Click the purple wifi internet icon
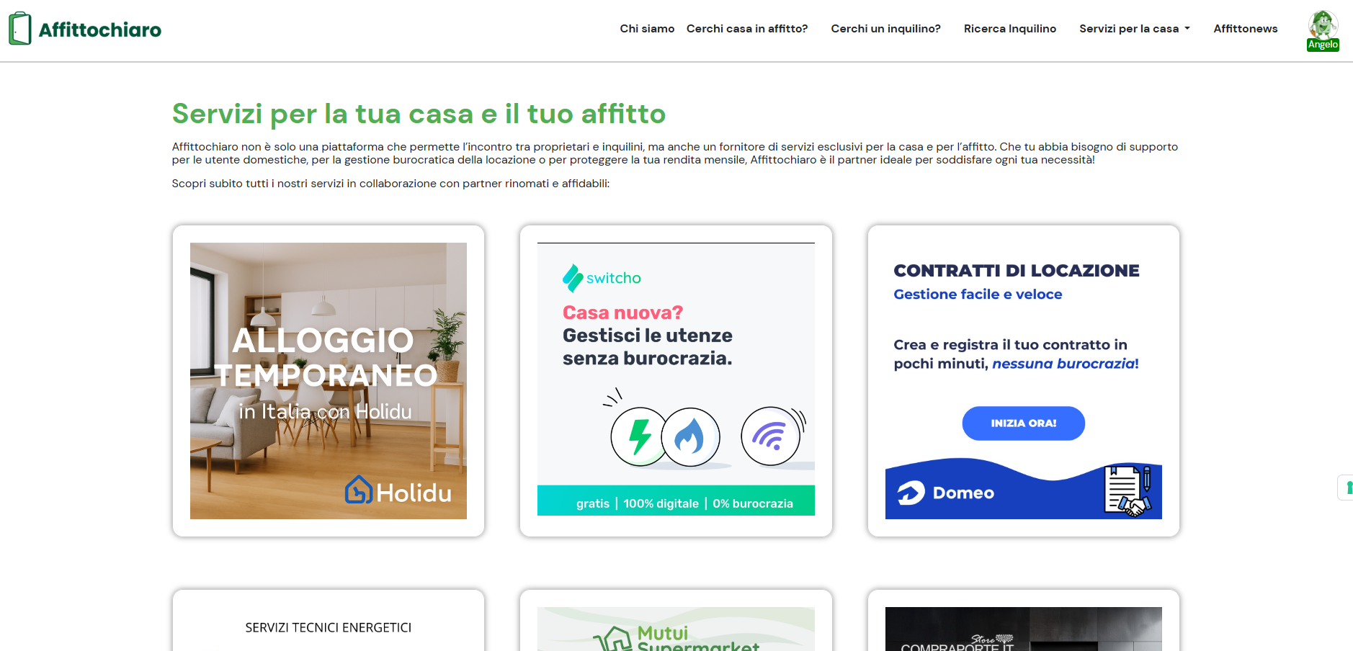This screenshot has height=651, width=1353. [770, 436]
